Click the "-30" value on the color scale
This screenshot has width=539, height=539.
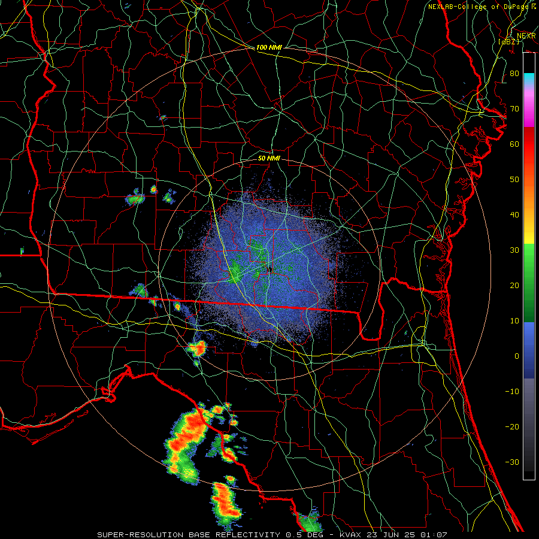point(512,462)
